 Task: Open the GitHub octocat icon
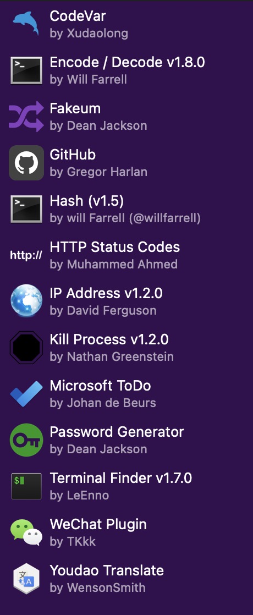click(26, 163)
